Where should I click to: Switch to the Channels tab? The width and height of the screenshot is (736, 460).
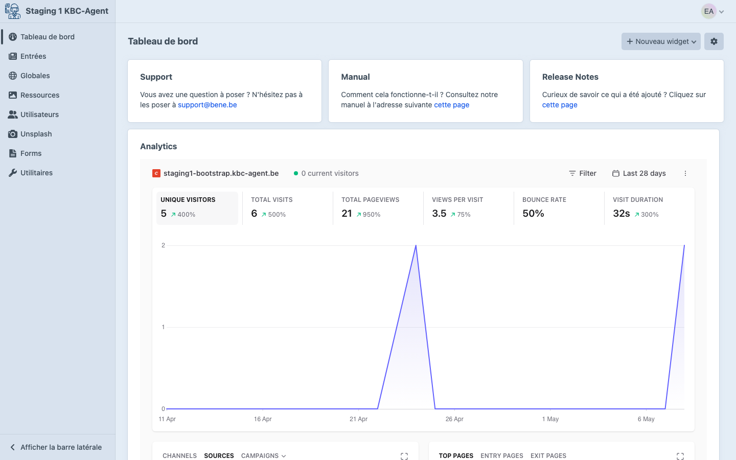click(x=179, y=455)
